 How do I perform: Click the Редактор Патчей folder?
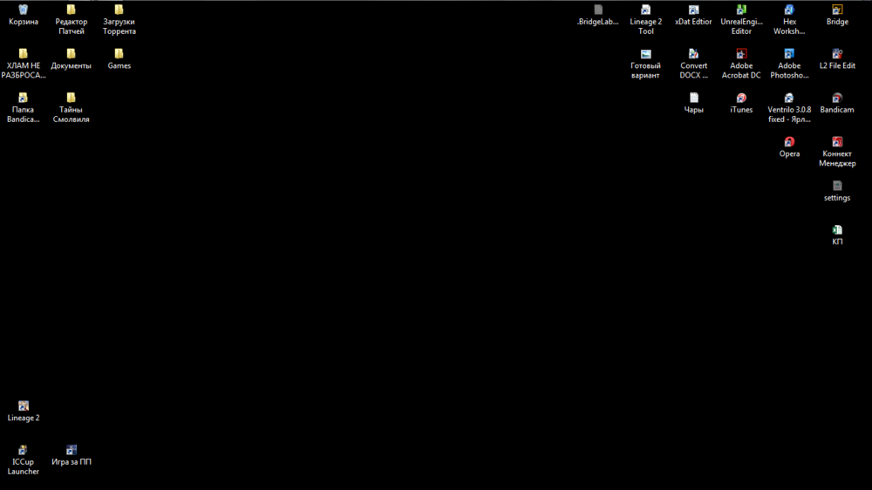[x=72, y=10]
